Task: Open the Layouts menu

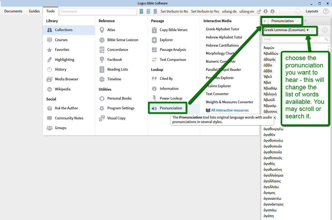Action: point(312,11)
